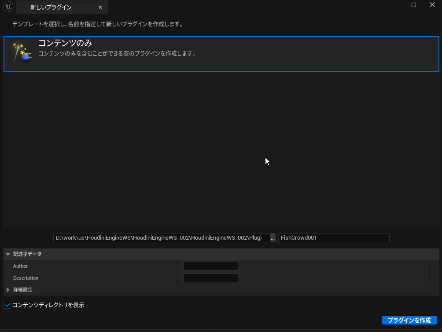
Task: Select the 新しいプラグイン tab
Action: 62,7
